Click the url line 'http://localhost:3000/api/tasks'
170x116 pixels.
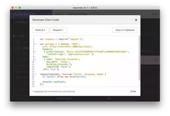[x=68, y=47]
